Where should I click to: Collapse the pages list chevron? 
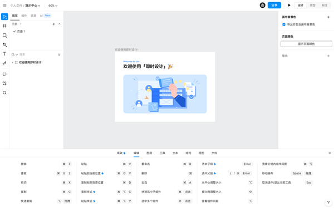tap(60, 24)
